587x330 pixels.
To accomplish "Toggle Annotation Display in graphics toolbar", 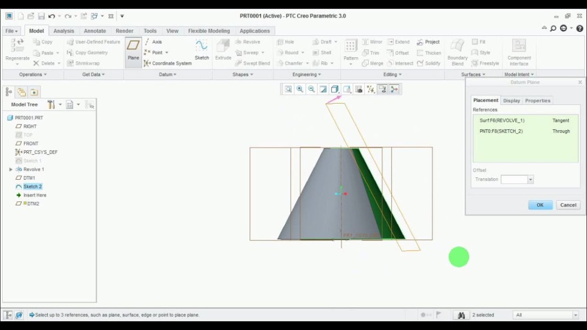I will (382, 89).
